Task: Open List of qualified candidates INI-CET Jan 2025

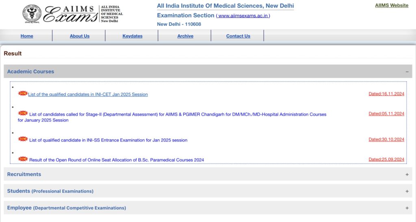Action: (x=88, y=94)
